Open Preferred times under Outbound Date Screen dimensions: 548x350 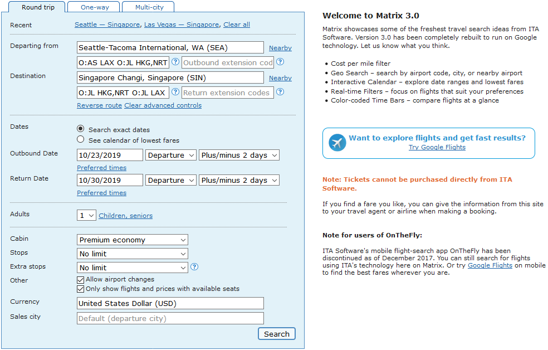click(102, 168)
